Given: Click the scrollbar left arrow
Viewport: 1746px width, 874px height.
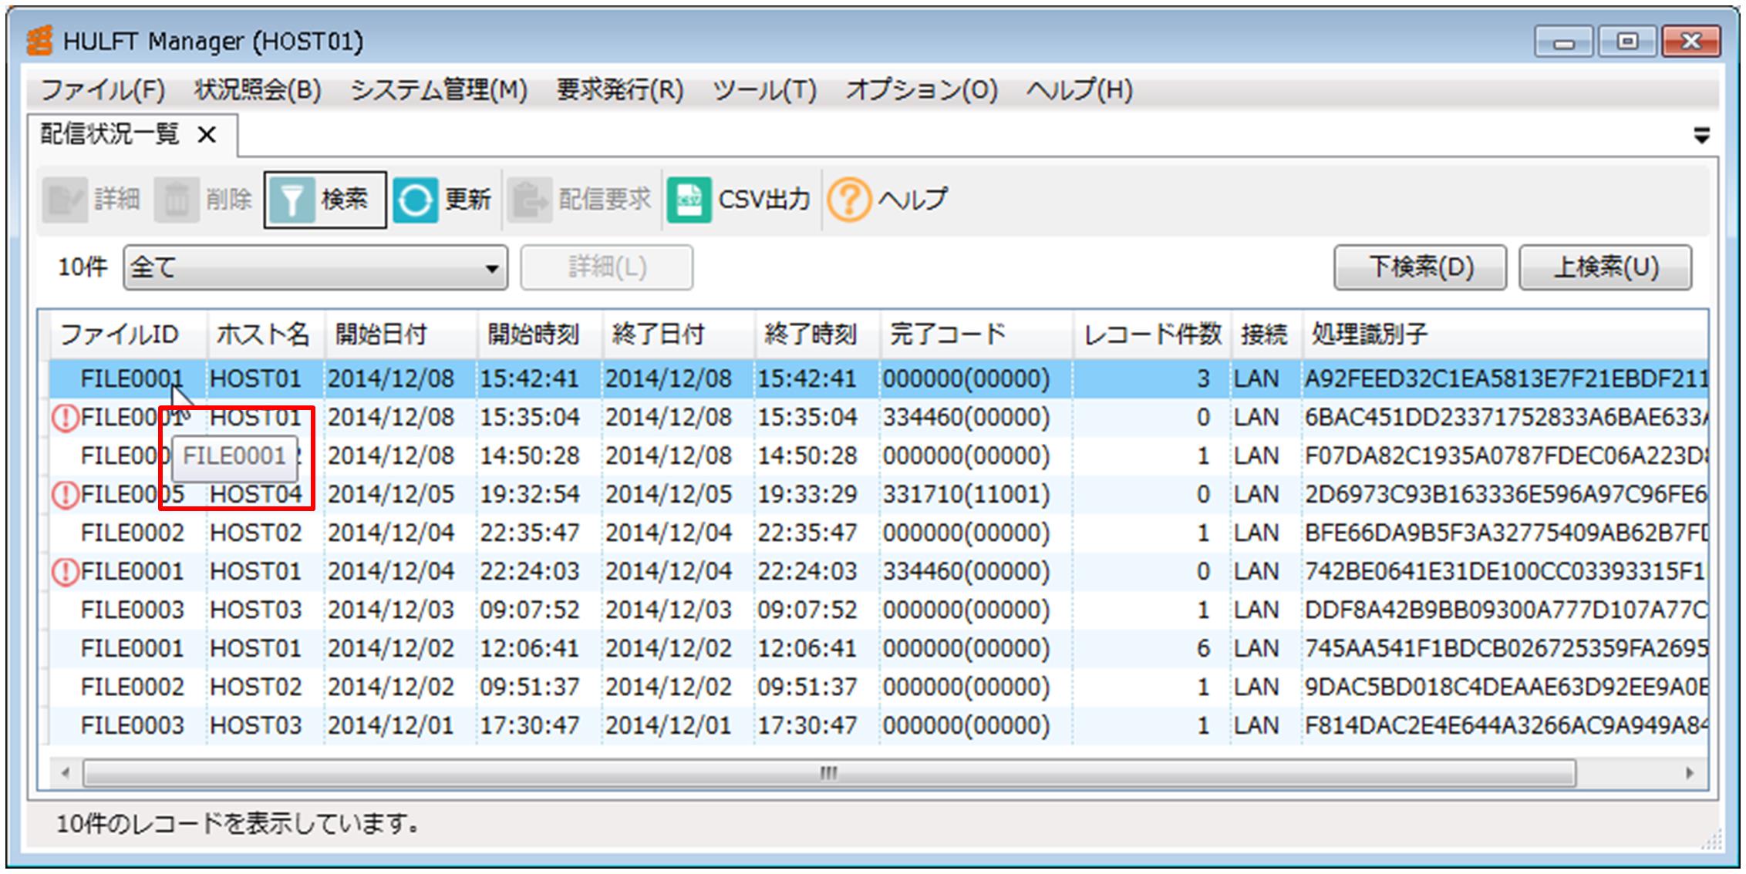Looking at the screenshot, I should pyautogui.click(x=66, y=772).
